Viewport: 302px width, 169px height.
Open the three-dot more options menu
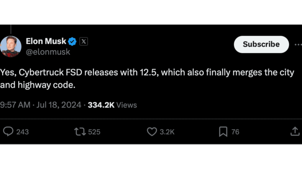(x=298, y=45)
